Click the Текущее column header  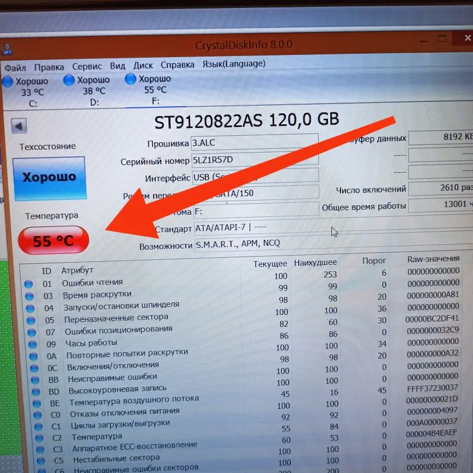(270, 264)
